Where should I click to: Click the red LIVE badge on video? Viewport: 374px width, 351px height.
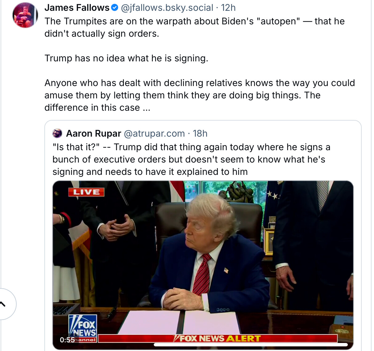pos(86,192)
